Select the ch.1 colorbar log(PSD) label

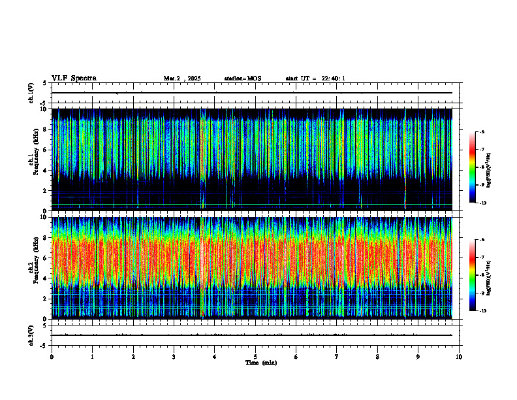tap(489, 171)
